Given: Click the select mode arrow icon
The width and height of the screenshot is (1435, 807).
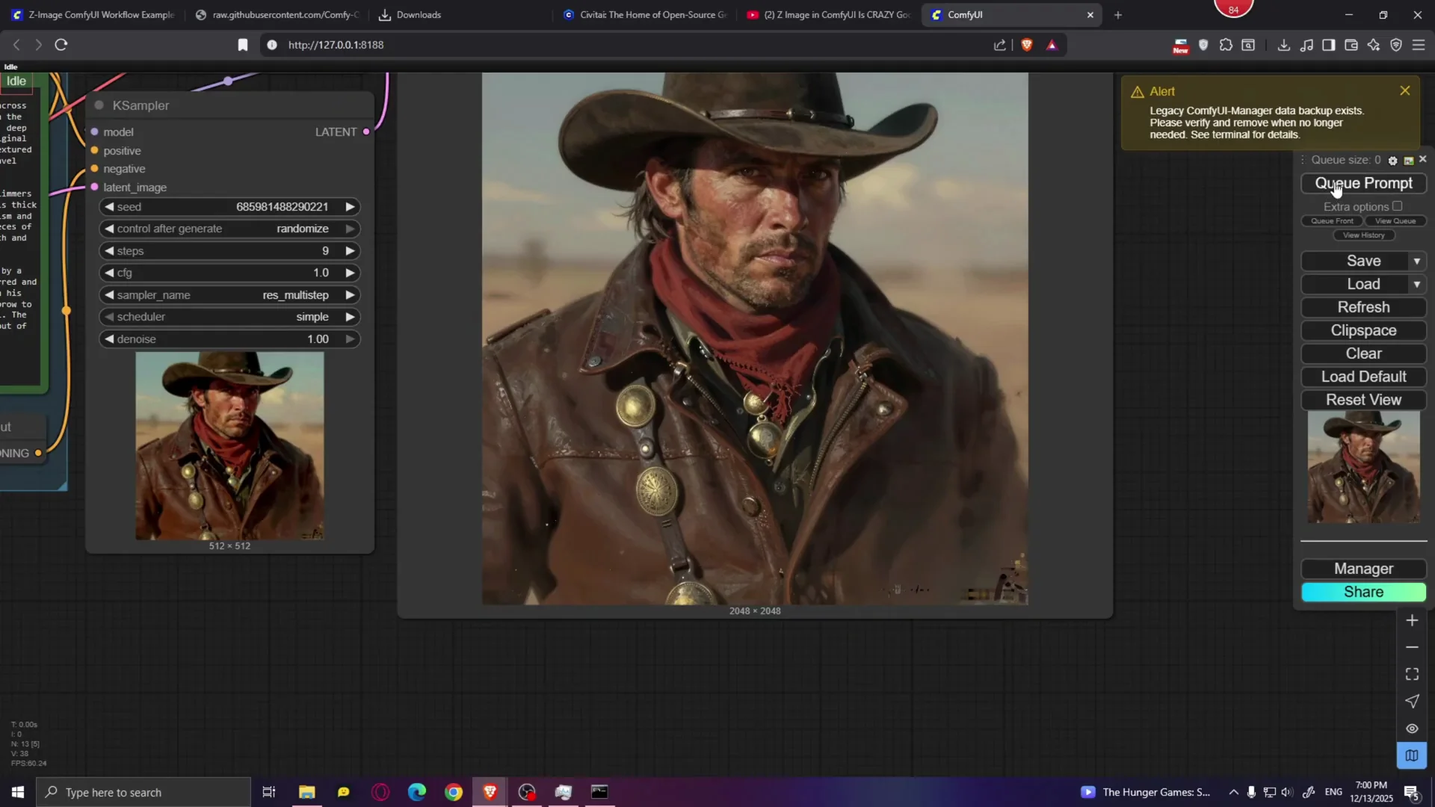Looking at the screenshot, I should [x=1412, y=701].
